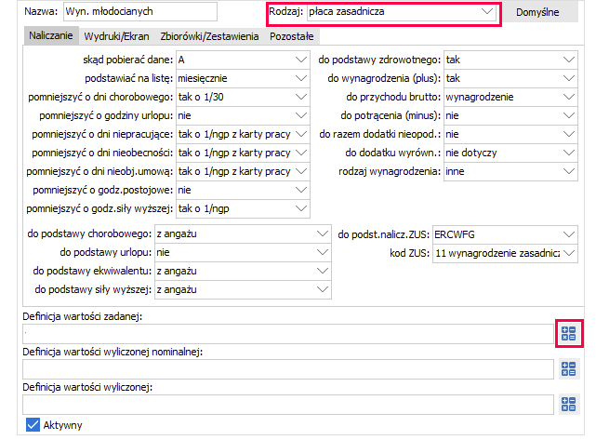596x440 pixels.
Task: Open 'pomniejszyć o dni nieobj.umową' dropdown
Action: [243, 171]
